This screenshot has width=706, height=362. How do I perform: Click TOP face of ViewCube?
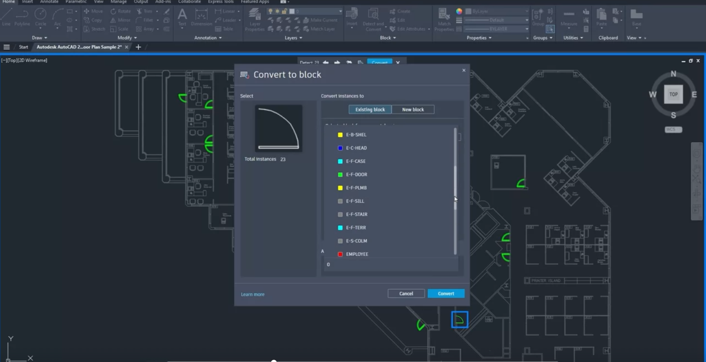coord(673,94)
